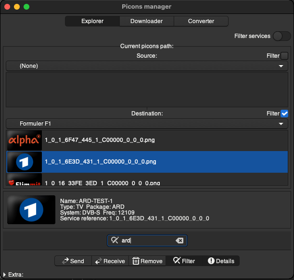Toggle the Details button

click(x=221, y=261)
